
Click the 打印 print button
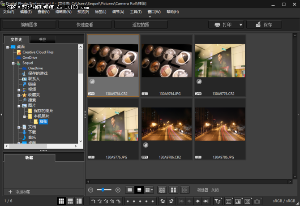(x=223, y=25)
